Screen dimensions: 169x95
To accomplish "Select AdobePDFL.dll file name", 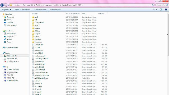I will (x=40, y=64).
